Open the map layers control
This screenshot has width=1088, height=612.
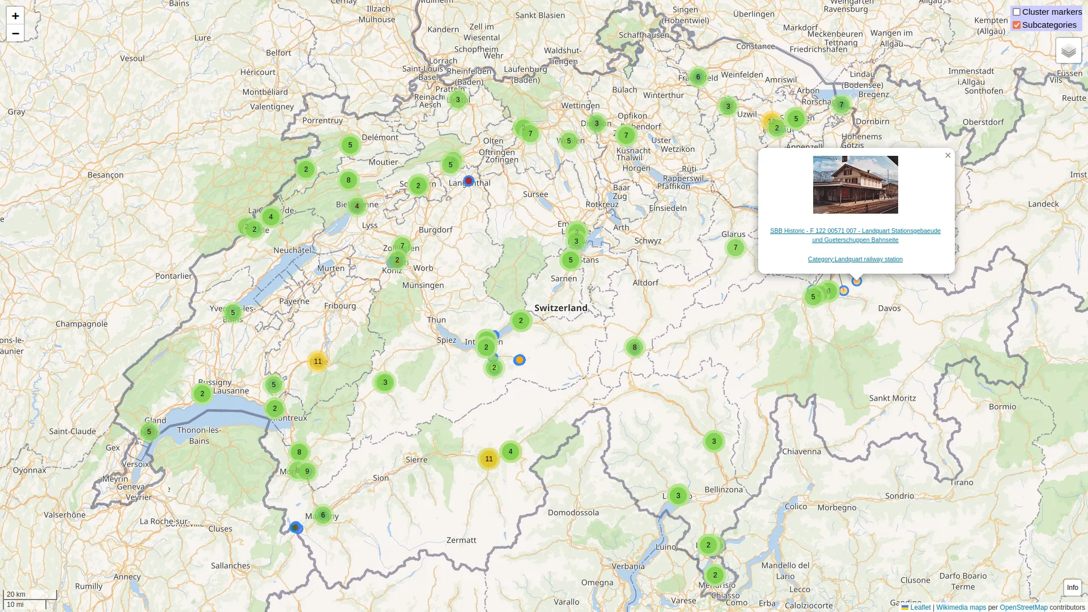[1068, 51]
